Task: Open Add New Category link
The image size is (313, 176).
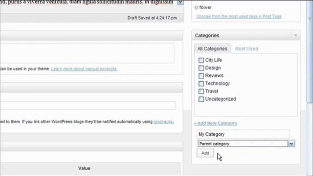Action: tap(216, 123)
